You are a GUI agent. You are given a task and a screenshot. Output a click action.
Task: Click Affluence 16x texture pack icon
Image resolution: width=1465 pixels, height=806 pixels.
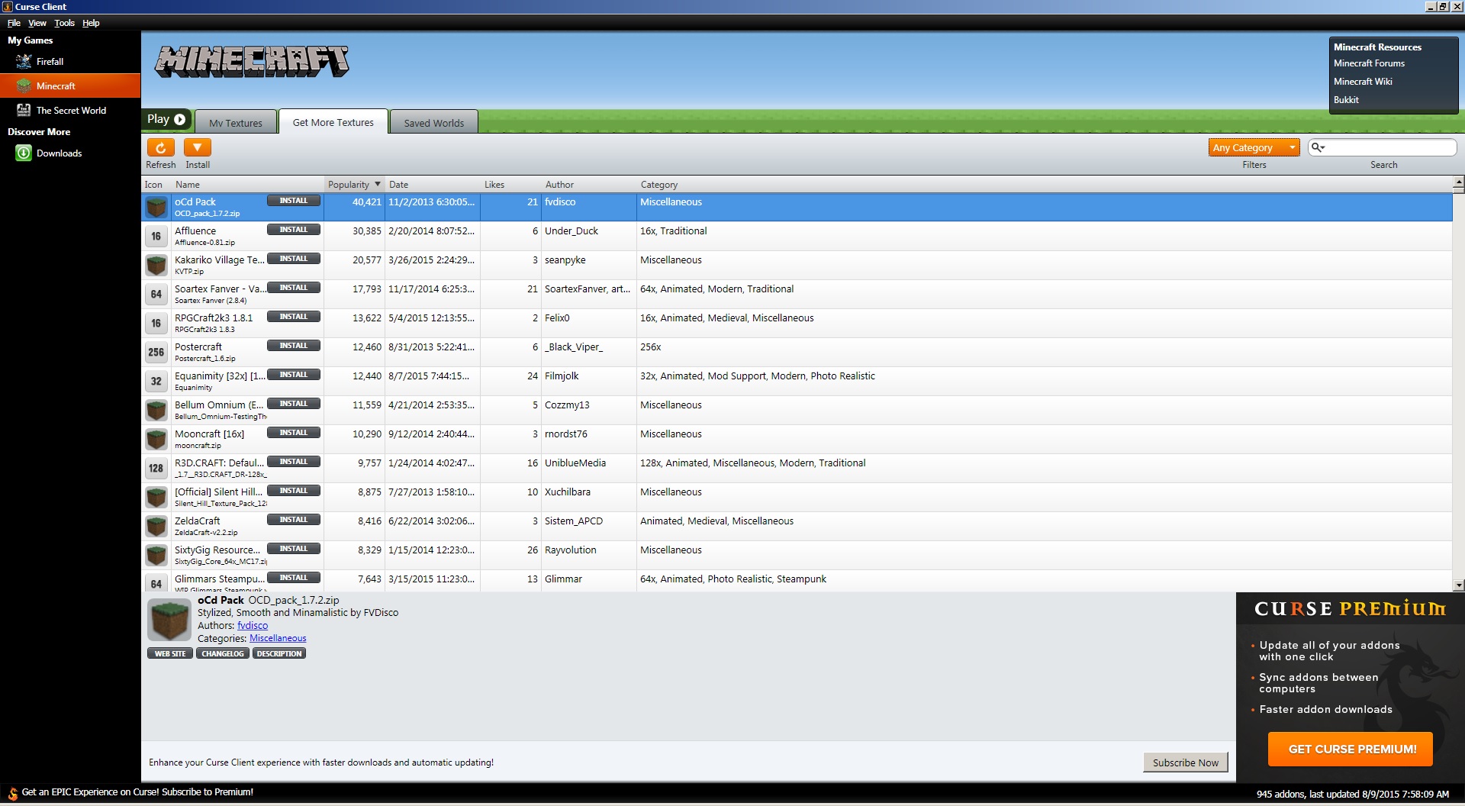pyautogui.click(x=156, y=237)
